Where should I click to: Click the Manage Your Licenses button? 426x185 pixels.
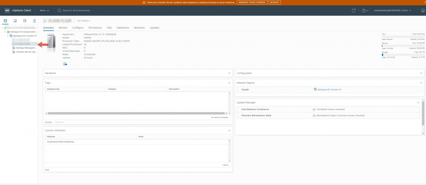click(x=252, y=2)
